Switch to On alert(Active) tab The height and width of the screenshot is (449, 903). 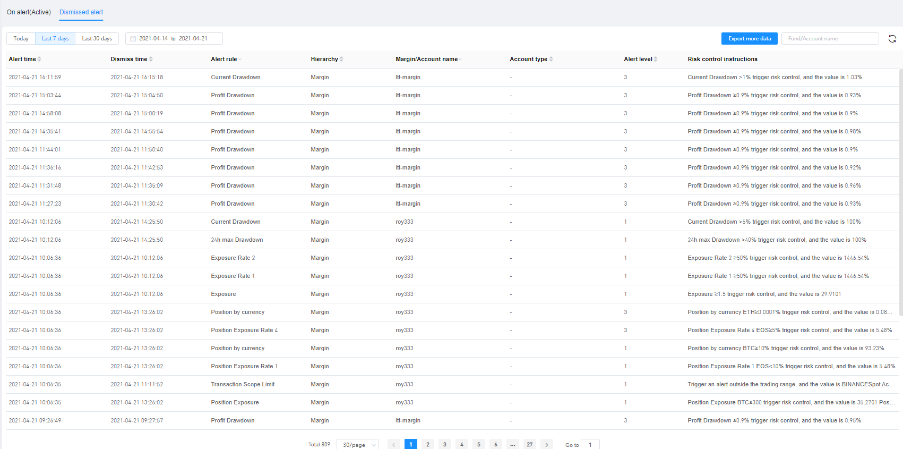pos(29,12)
